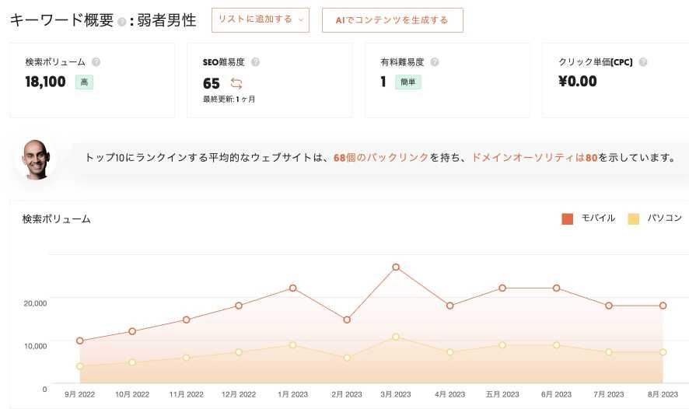This screenshot has height=409, width=689.
Task: Click the desktop data point for 4月 2023
Action: [450, 352]
